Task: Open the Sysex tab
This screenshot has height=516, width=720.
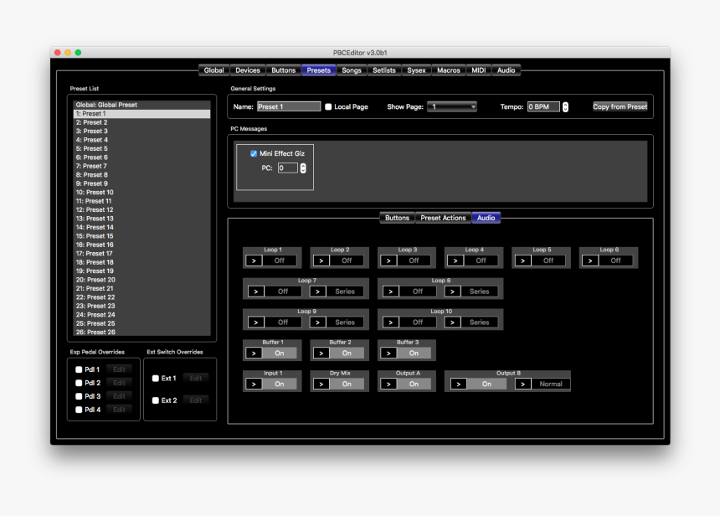Action: 416,70
